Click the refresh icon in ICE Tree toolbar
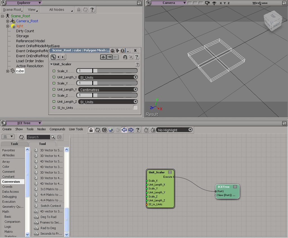This screenshot has width=288, height=238. (x=98, y=130)
